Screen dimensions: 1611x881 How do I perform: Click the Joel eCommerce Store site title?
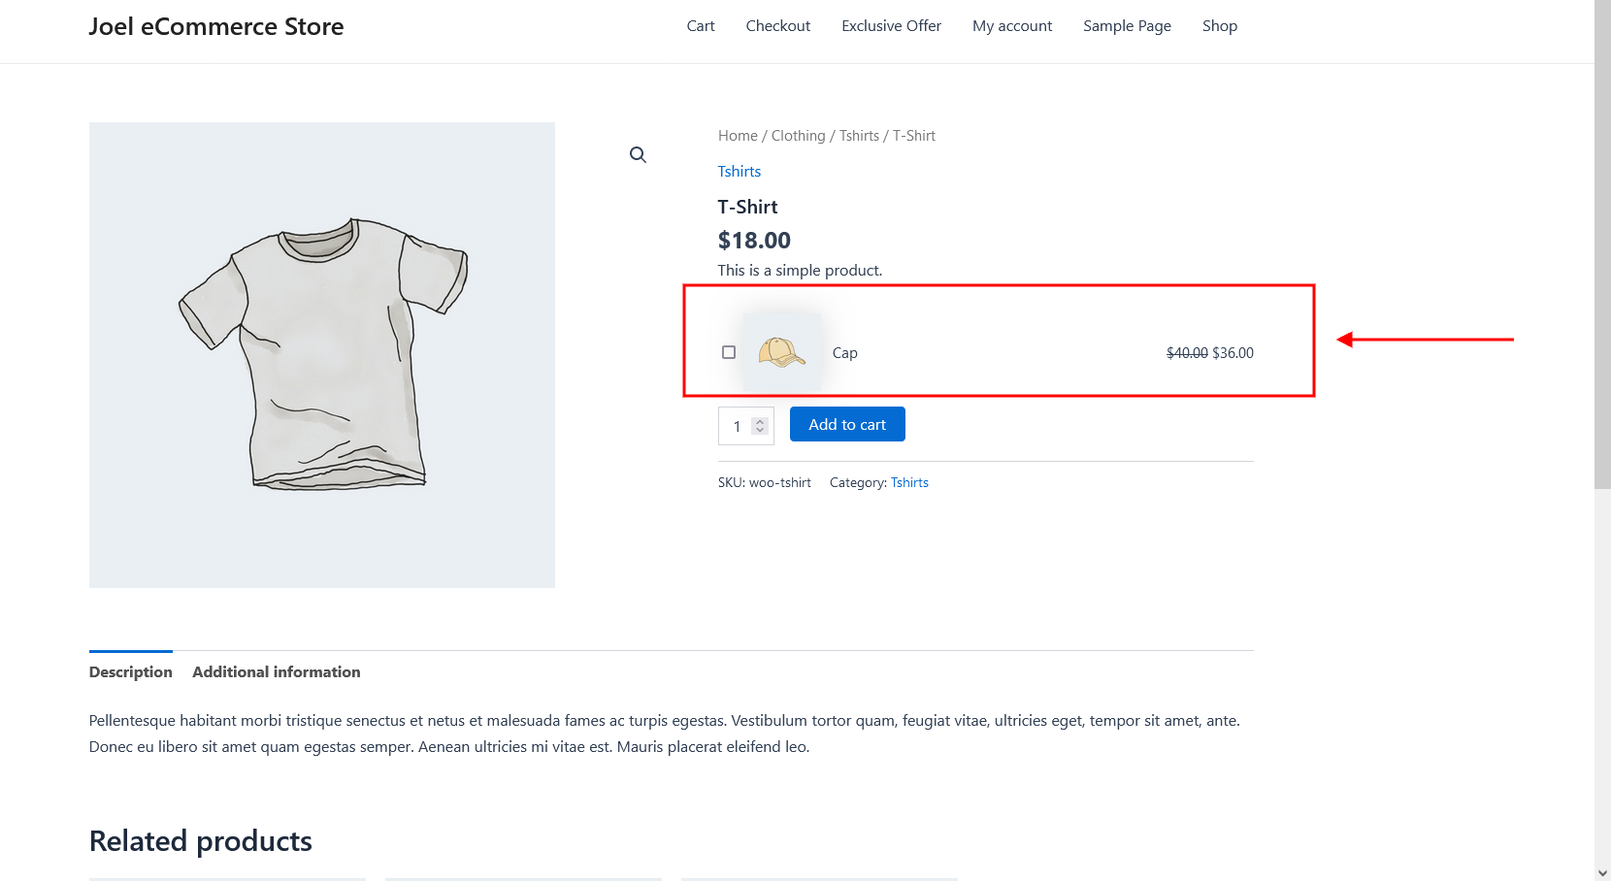[x=216, y=26]
